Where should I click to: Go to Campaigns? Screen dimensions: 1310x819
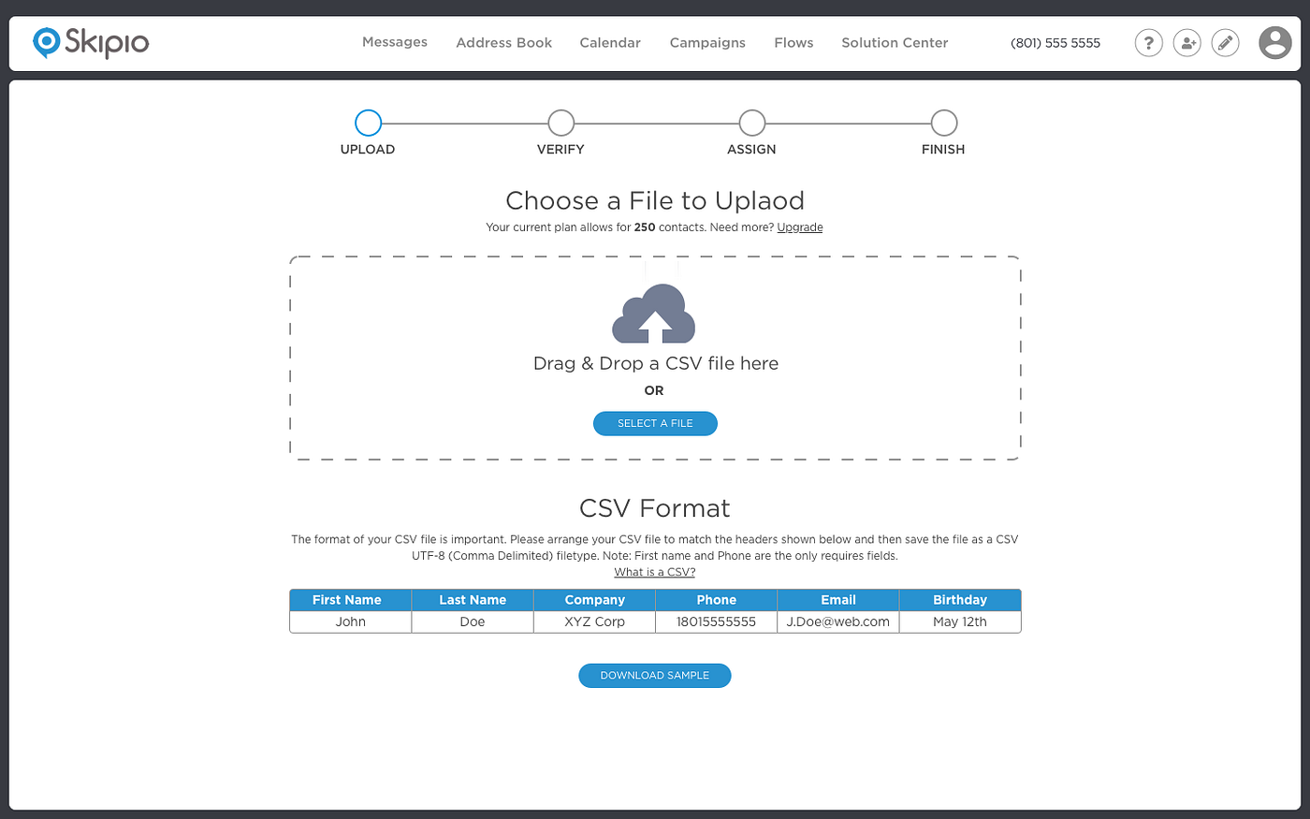click(706, 42)
